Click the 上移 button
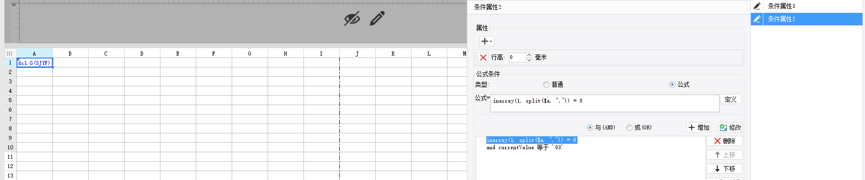The width and height of the screenshot is (865, 180). coord(724,155)
